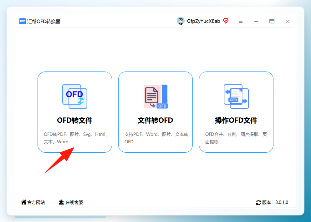311x222 pixels.
Task: Click username GfpZyYucX8ab
Action: (x=203, y=21)
